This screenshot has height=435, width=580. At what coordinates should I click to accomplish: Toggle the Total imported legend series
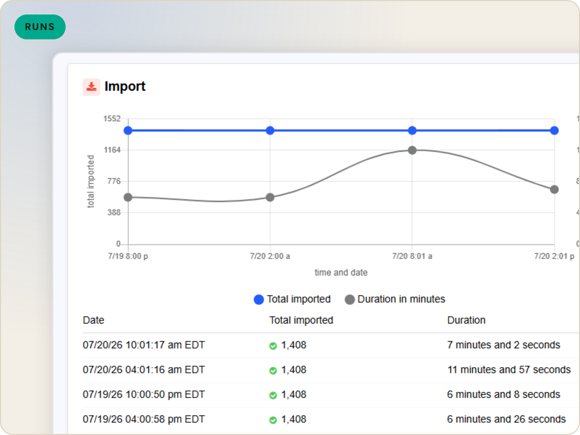click(x=292, y=299)
